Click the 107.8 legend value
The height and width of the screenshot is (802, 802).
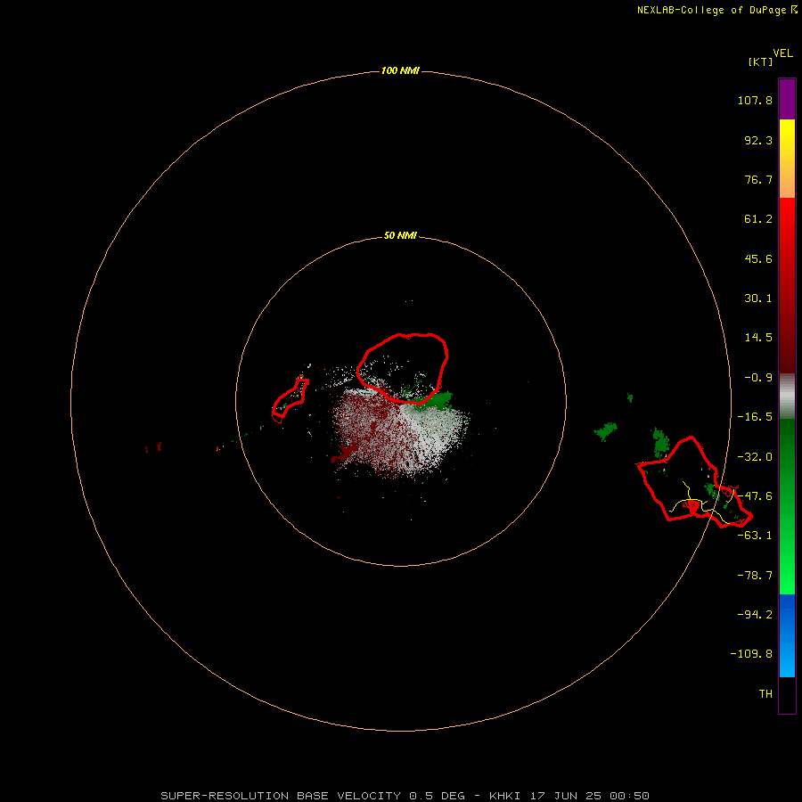coord(755,100)
